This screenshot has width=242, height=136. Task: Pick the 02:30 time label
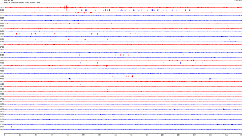[x=2, y=21]
